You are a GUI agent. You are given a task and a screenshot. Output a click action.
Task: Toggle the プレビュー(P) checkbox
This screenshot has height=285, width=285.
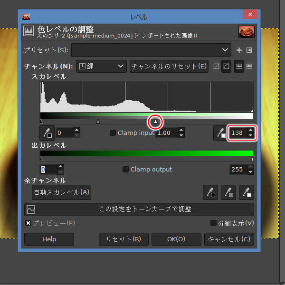(28, 223)
